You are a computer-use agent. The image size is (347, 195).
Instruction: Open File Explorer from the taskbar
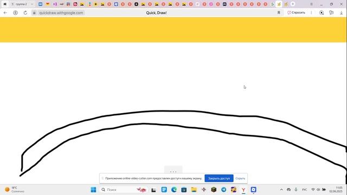pos(194,190)
